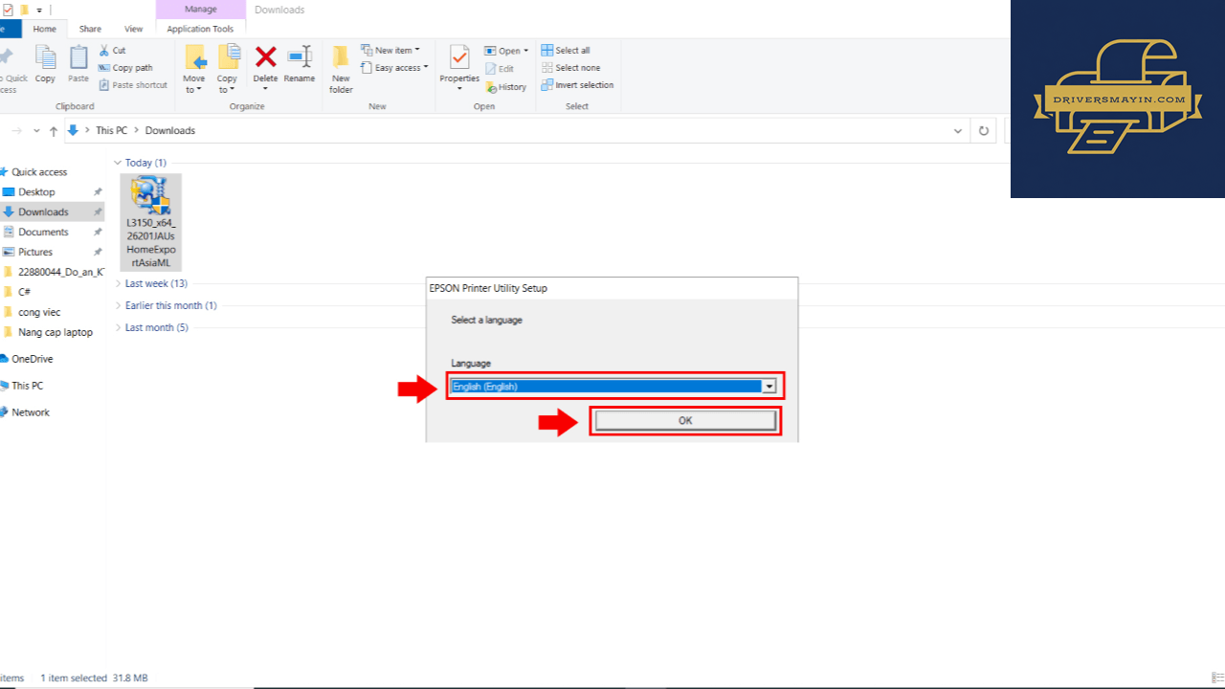The width and height of the screenshot is (1225, 689).
Task: Click the quick access New folder icon
Action: [24, 10]
